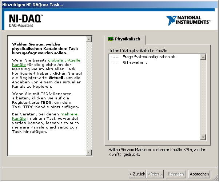
Task: Click the green device icon on Physikalisch tab
Action: 111,39
